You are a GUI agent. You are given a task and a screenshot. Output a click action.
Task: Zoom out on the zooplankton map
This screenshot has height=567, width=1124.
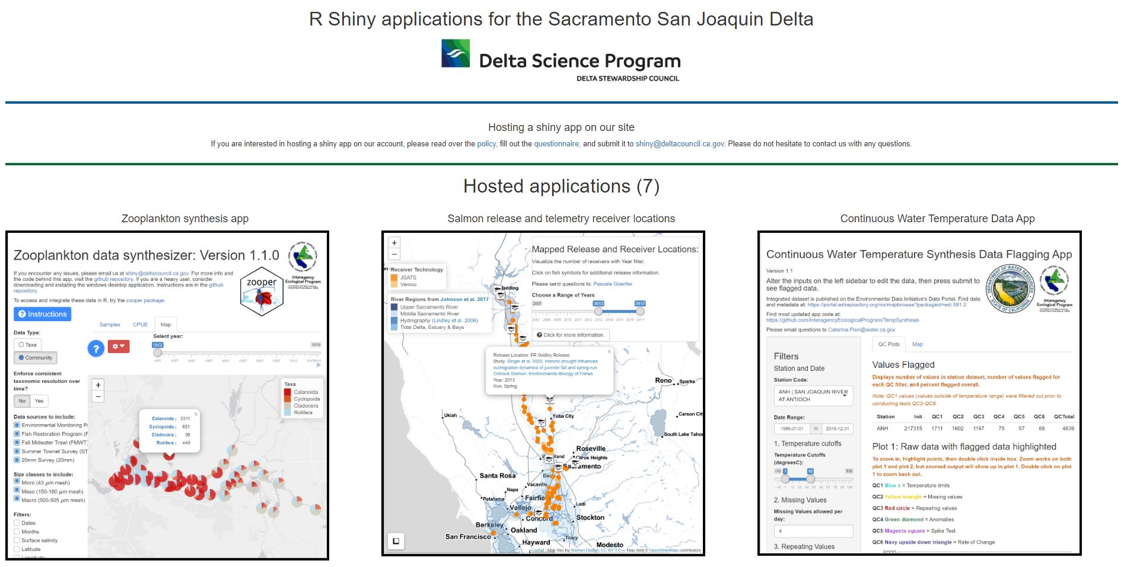click(x=98, y=396)
